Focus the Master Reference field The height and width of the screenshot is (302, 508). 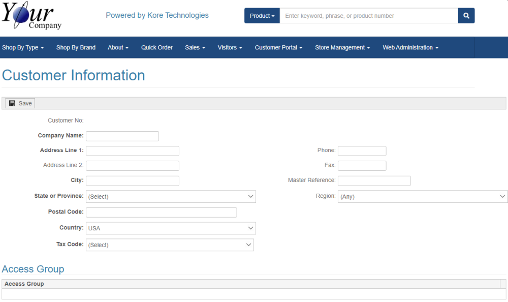pyautogui.click(x=374, y=180)
